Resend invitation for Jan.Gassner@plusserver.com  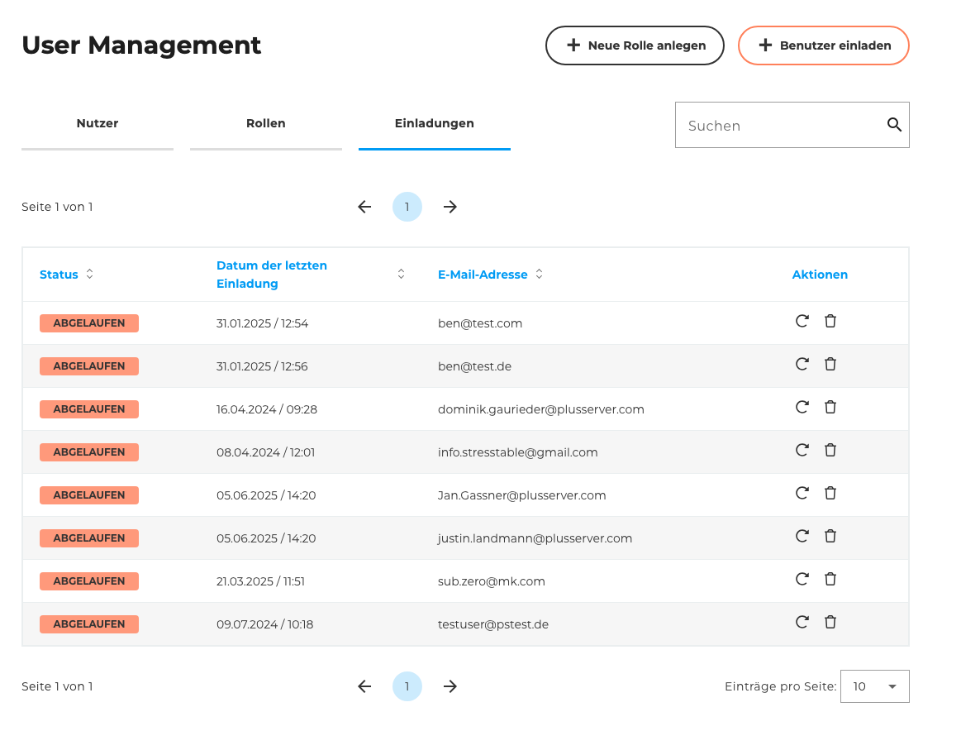pyautogui.click(x=802, y=493)
